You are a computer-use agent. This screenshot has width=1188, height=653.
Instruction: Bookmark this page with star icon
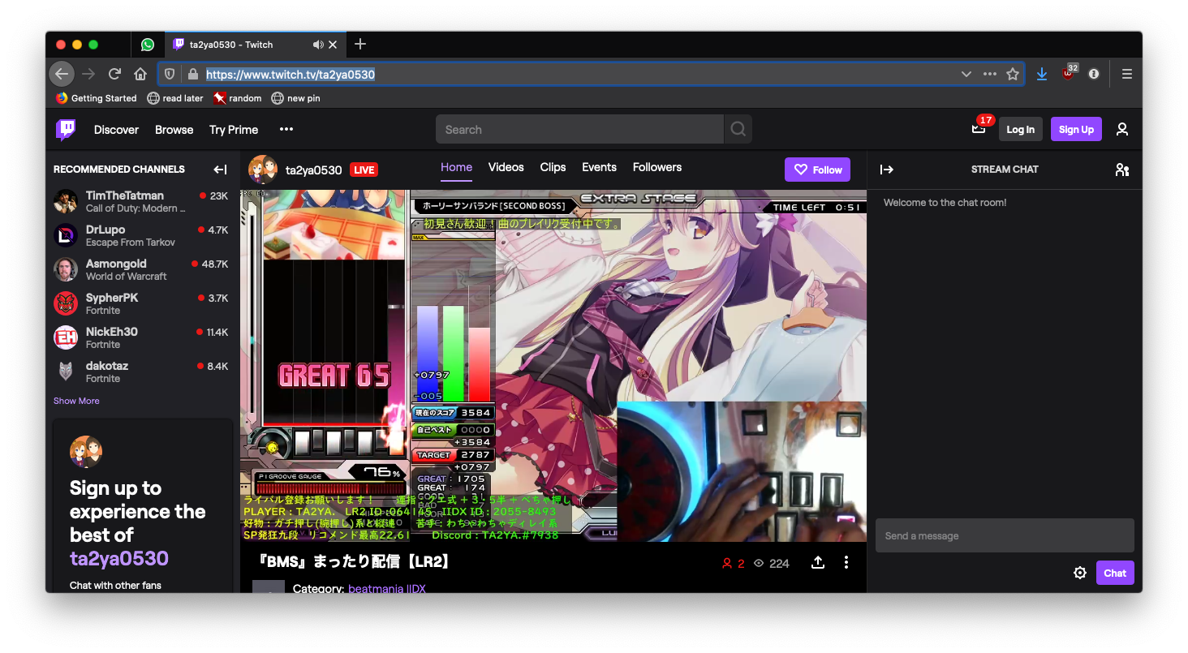1013,74
